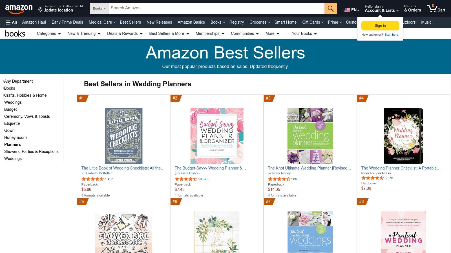Open the Books search category dropdown
451x253 pixels.
pyautogui.click(x=99, y=8)
